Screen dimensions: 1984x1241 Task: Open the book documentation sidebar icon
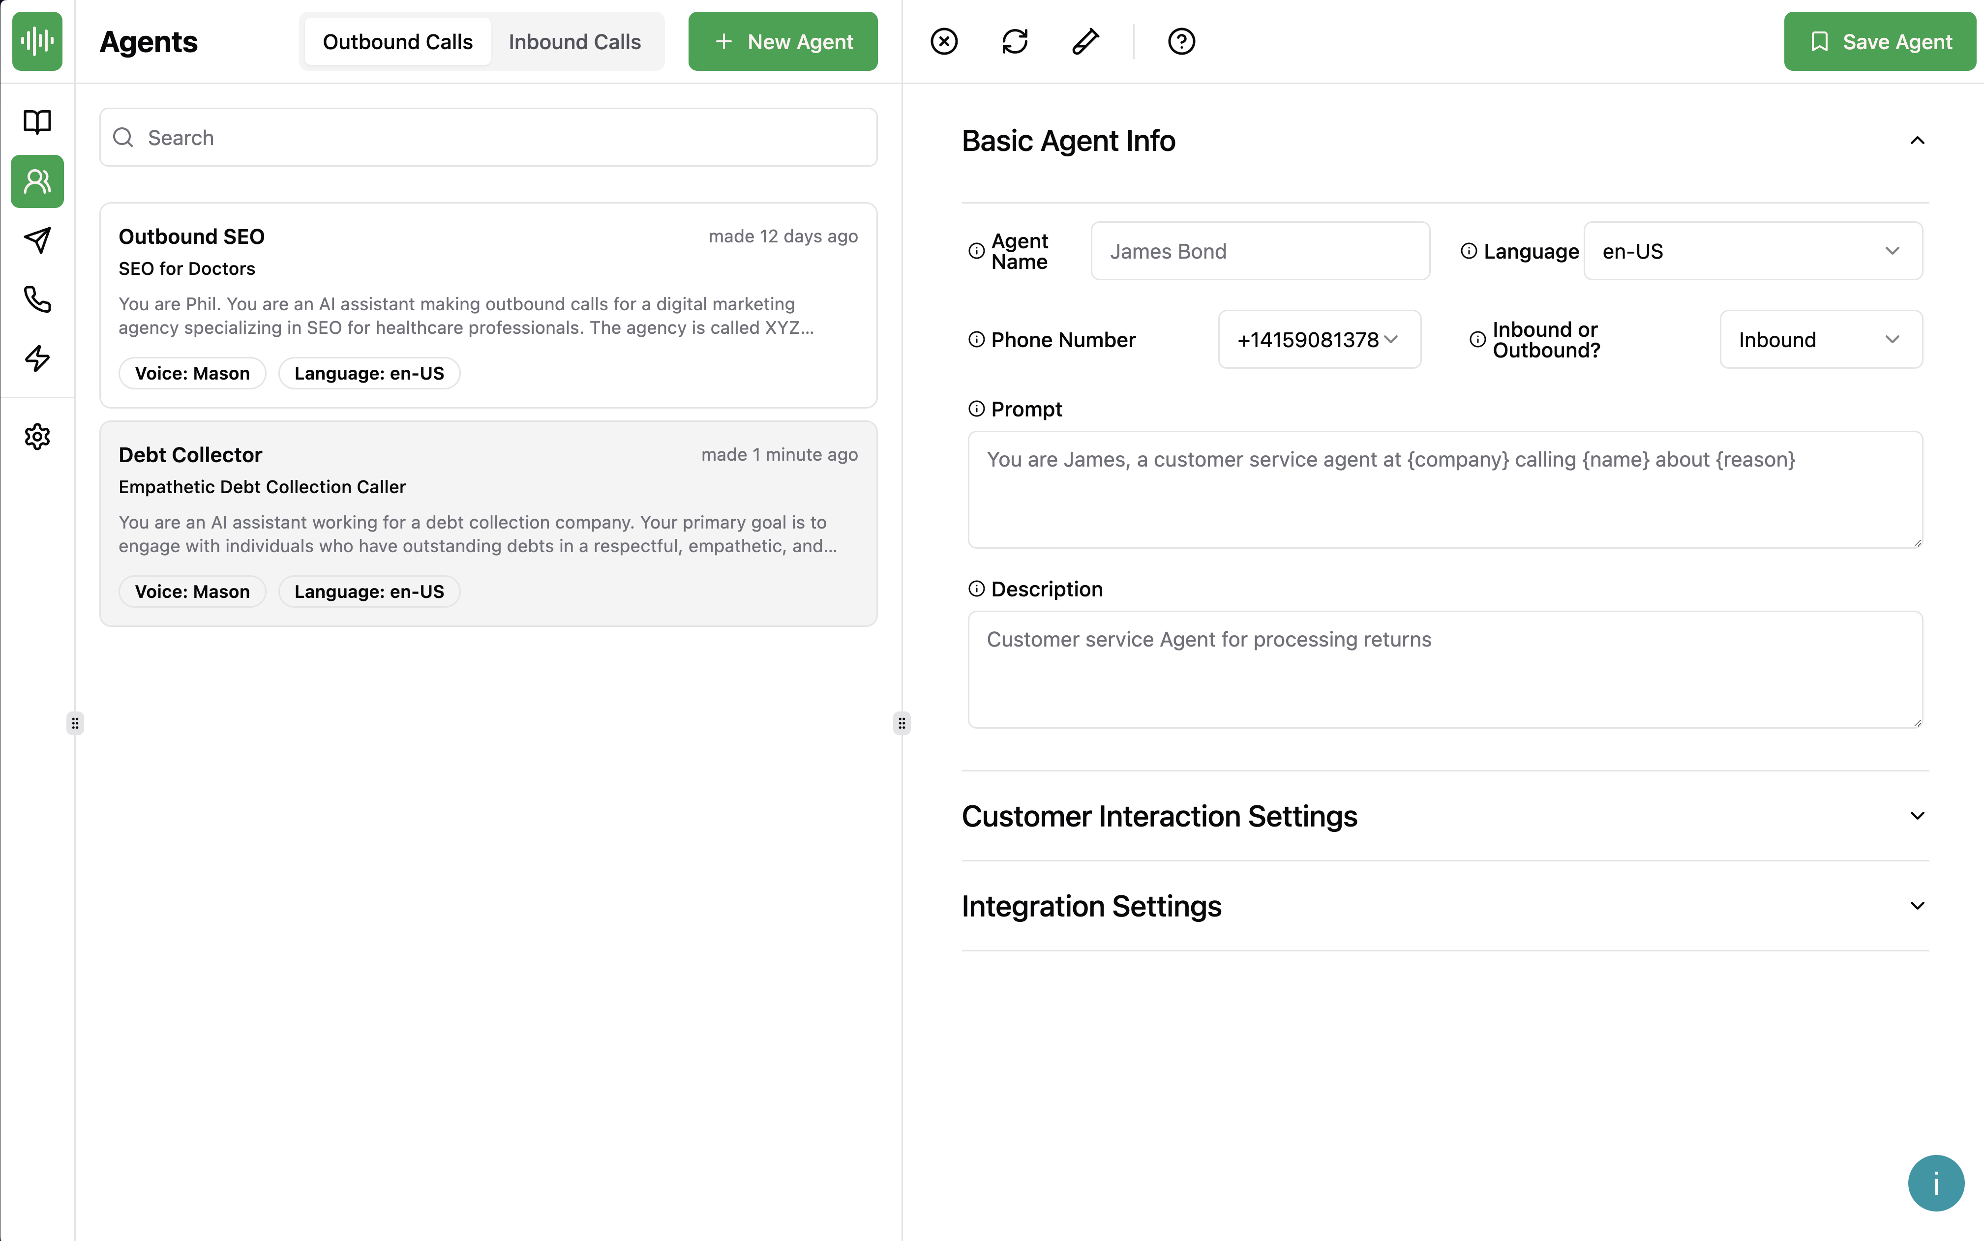[37, 121]
